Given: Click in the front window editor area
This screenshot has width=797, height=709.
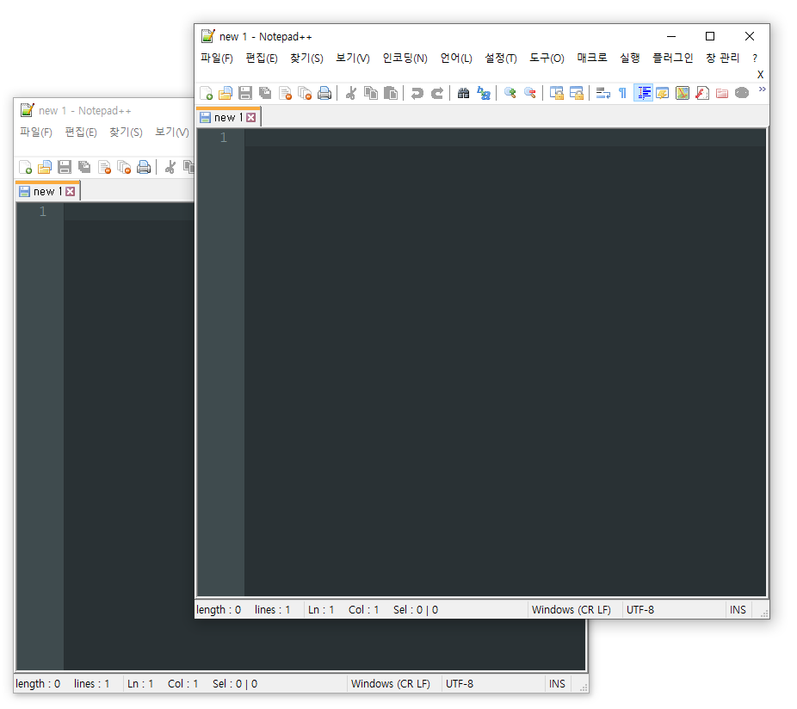Looking at the screenshot, I should tap(504, 362).
